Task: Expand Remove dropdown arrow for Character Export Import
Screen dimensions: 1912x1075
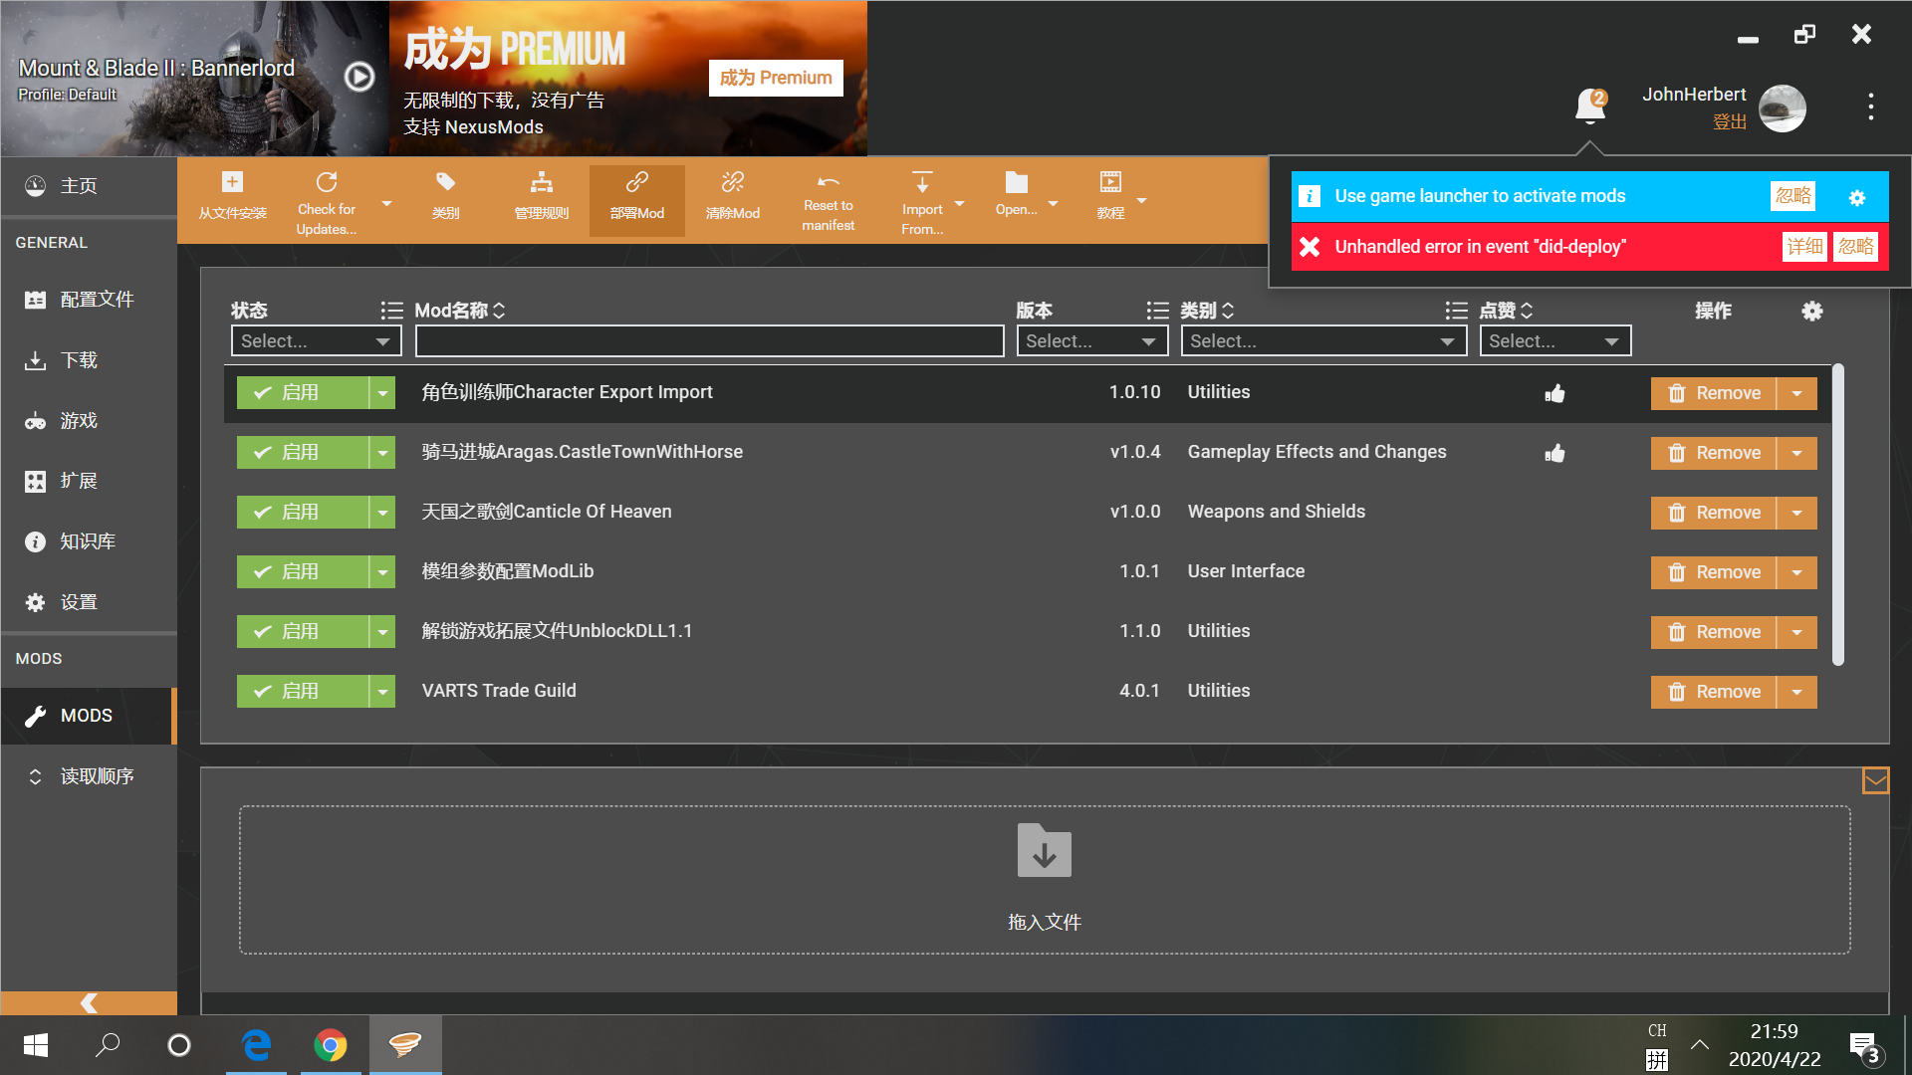Action: coord(1796,393)
